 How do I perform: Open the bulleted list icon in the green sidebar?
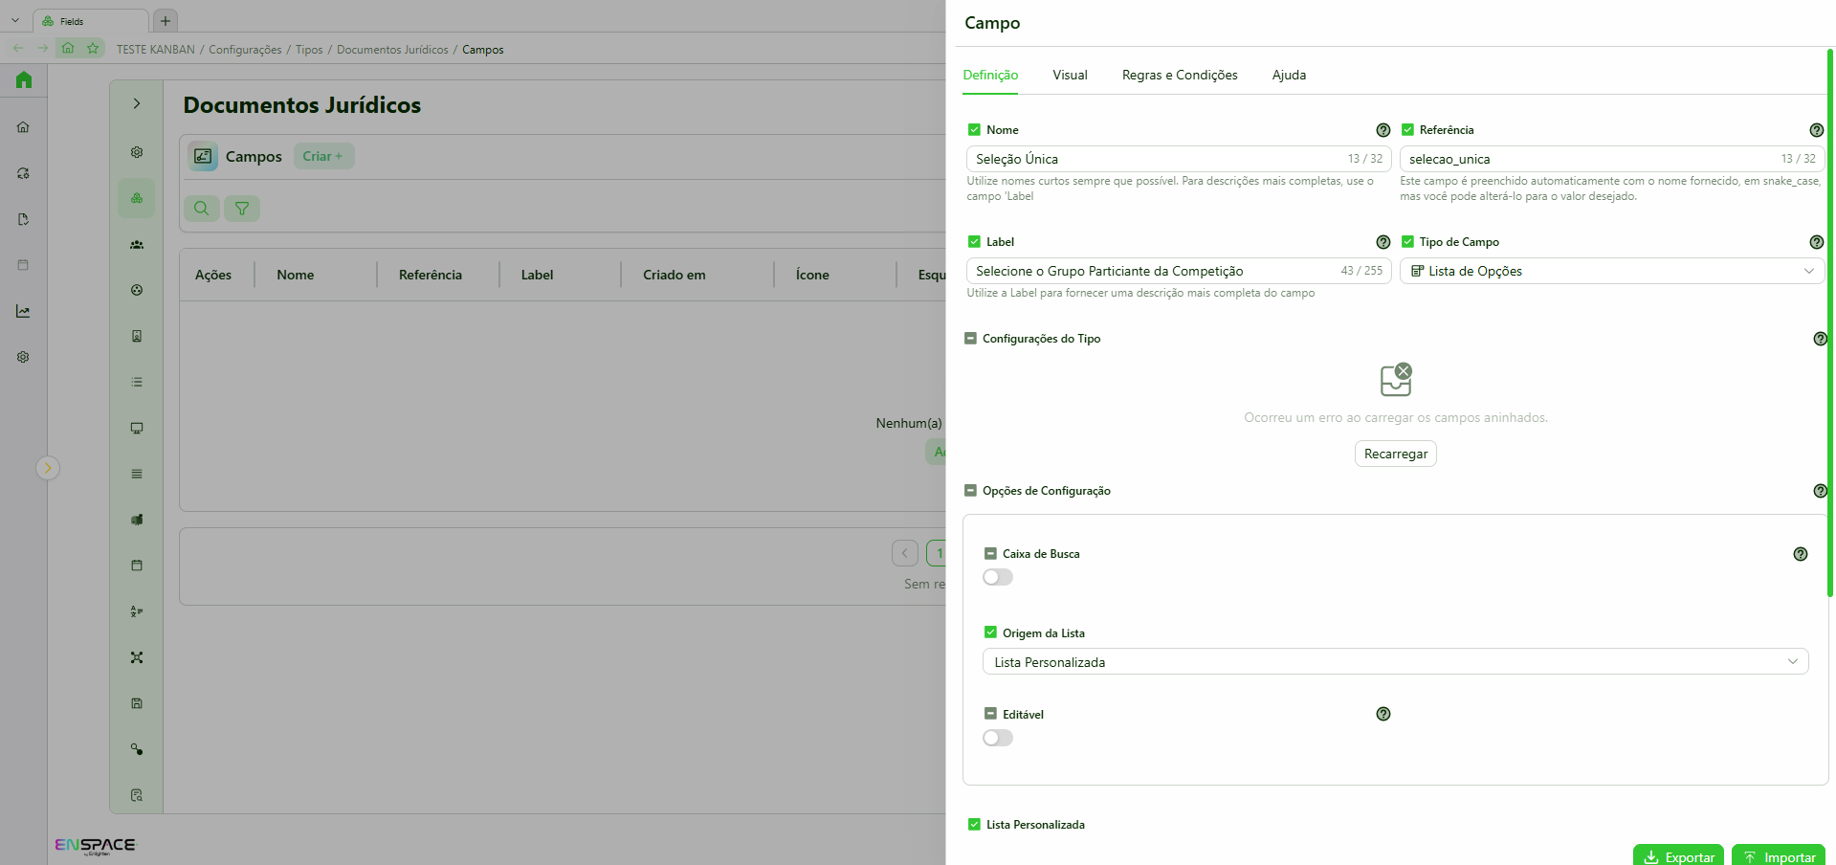pos(137,382)
